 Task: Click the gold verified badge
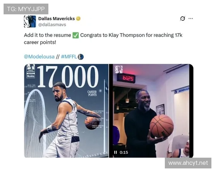78,19
